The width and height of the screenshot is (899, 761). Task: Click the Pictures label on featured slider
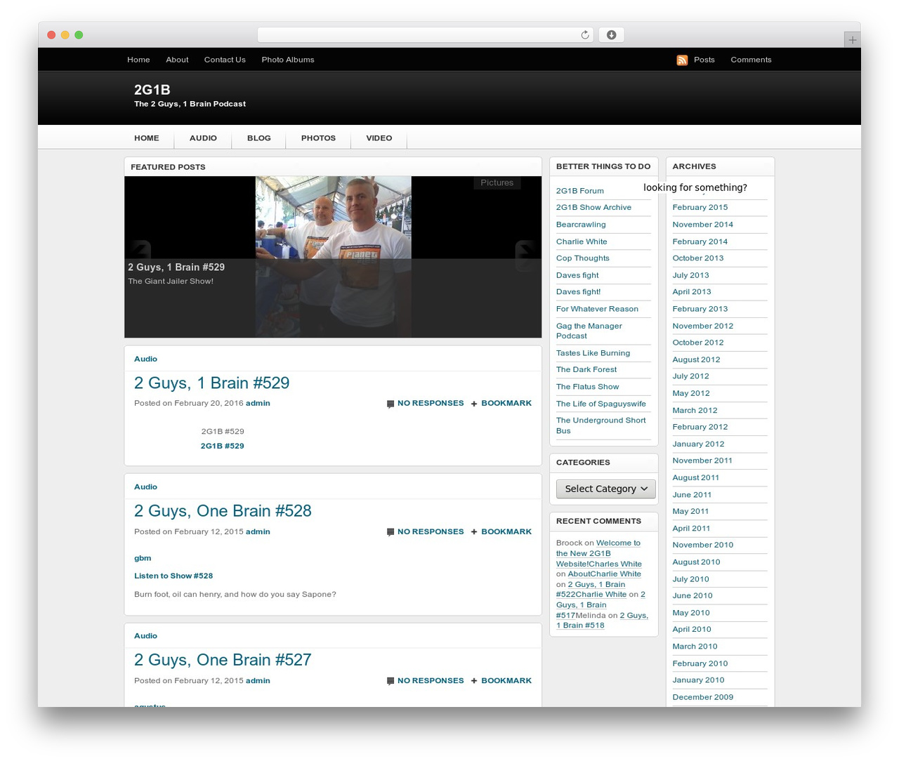coord(497,183)
